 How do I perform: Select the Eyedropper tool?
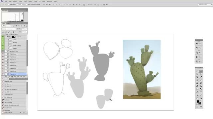click(201, 77)
